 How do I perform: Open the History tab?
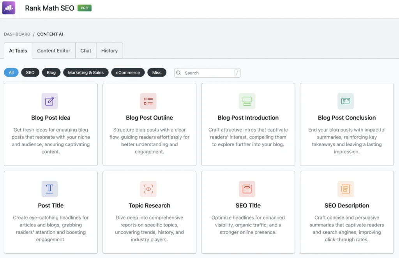point(109,51)
